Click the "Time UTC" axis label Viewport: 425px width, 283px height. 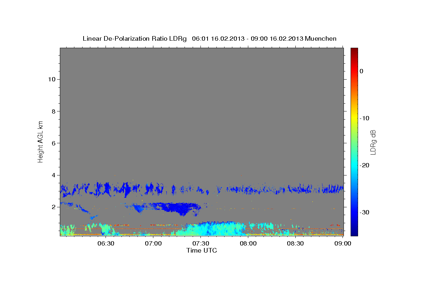[202, 250]
